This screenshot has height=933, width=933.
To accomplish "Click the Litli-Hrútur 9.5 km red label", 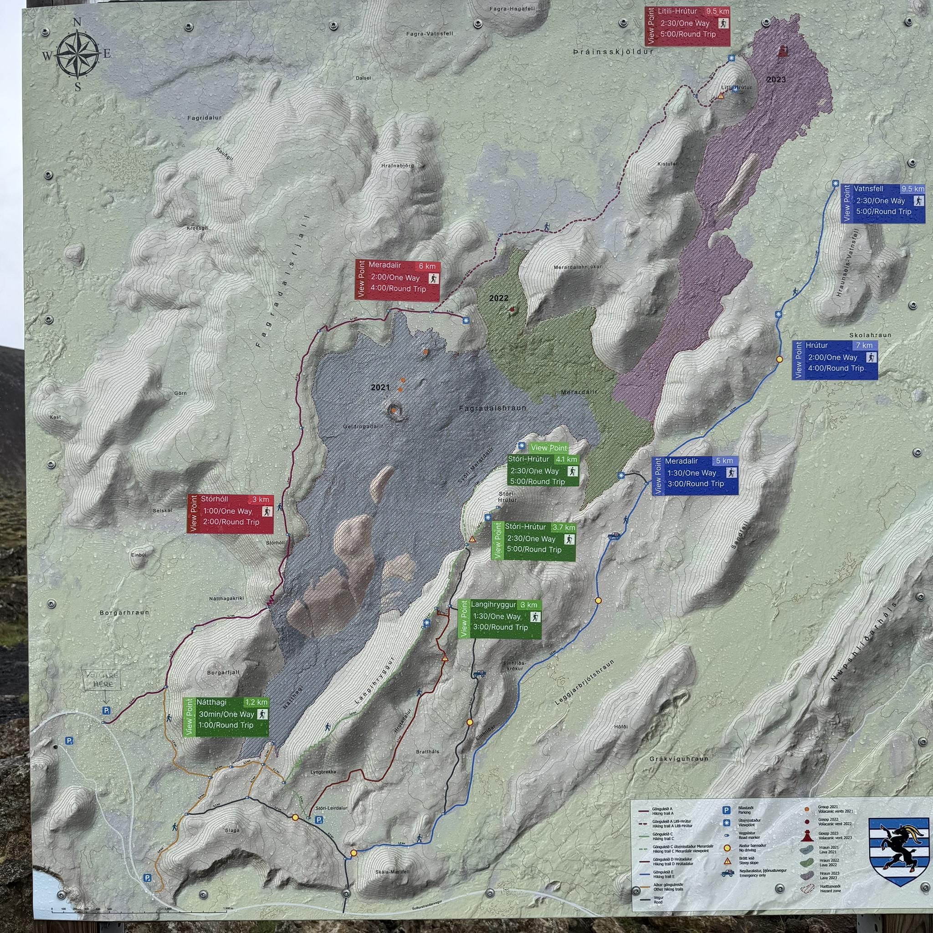I will pyautogui.click(x=687, y=26).
